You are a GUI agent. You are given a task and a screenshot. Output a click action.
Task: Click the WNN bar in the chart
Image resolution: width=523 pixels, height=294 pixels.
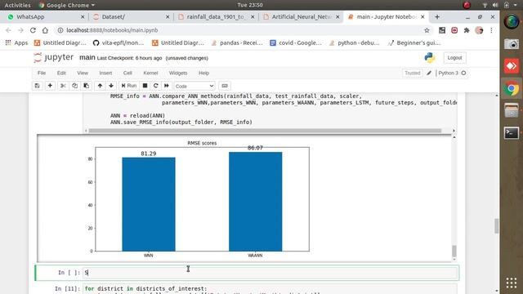pyautogui.click(x=149, y=204)
